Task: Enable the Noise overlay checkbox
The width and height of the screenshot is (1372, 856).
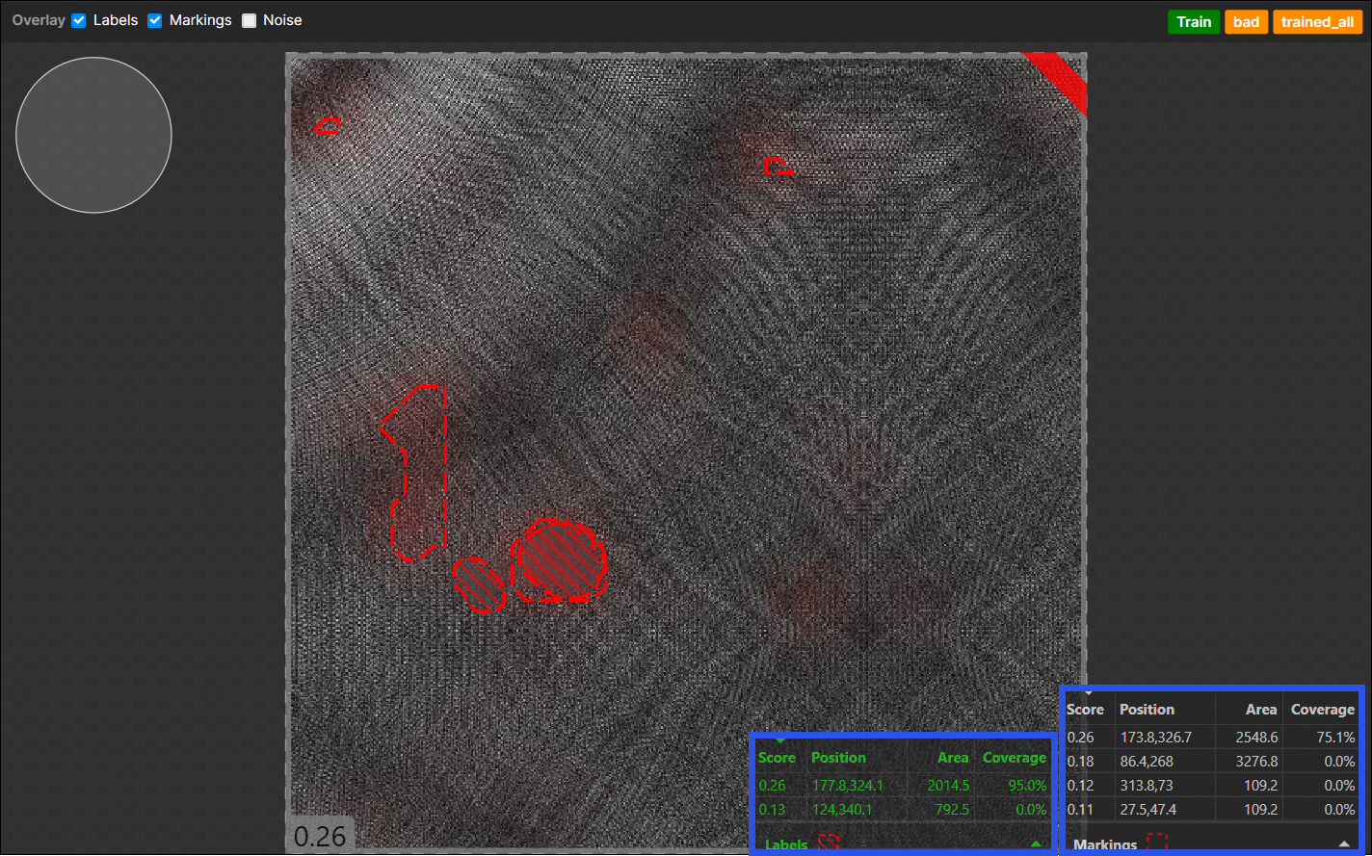Action: coord(249,20)
